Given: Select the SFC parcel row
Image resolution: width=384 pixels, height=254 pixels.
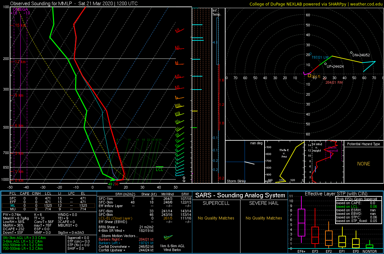Looking at the screenshot, I should pyautogui.click(x=48, y=198).
